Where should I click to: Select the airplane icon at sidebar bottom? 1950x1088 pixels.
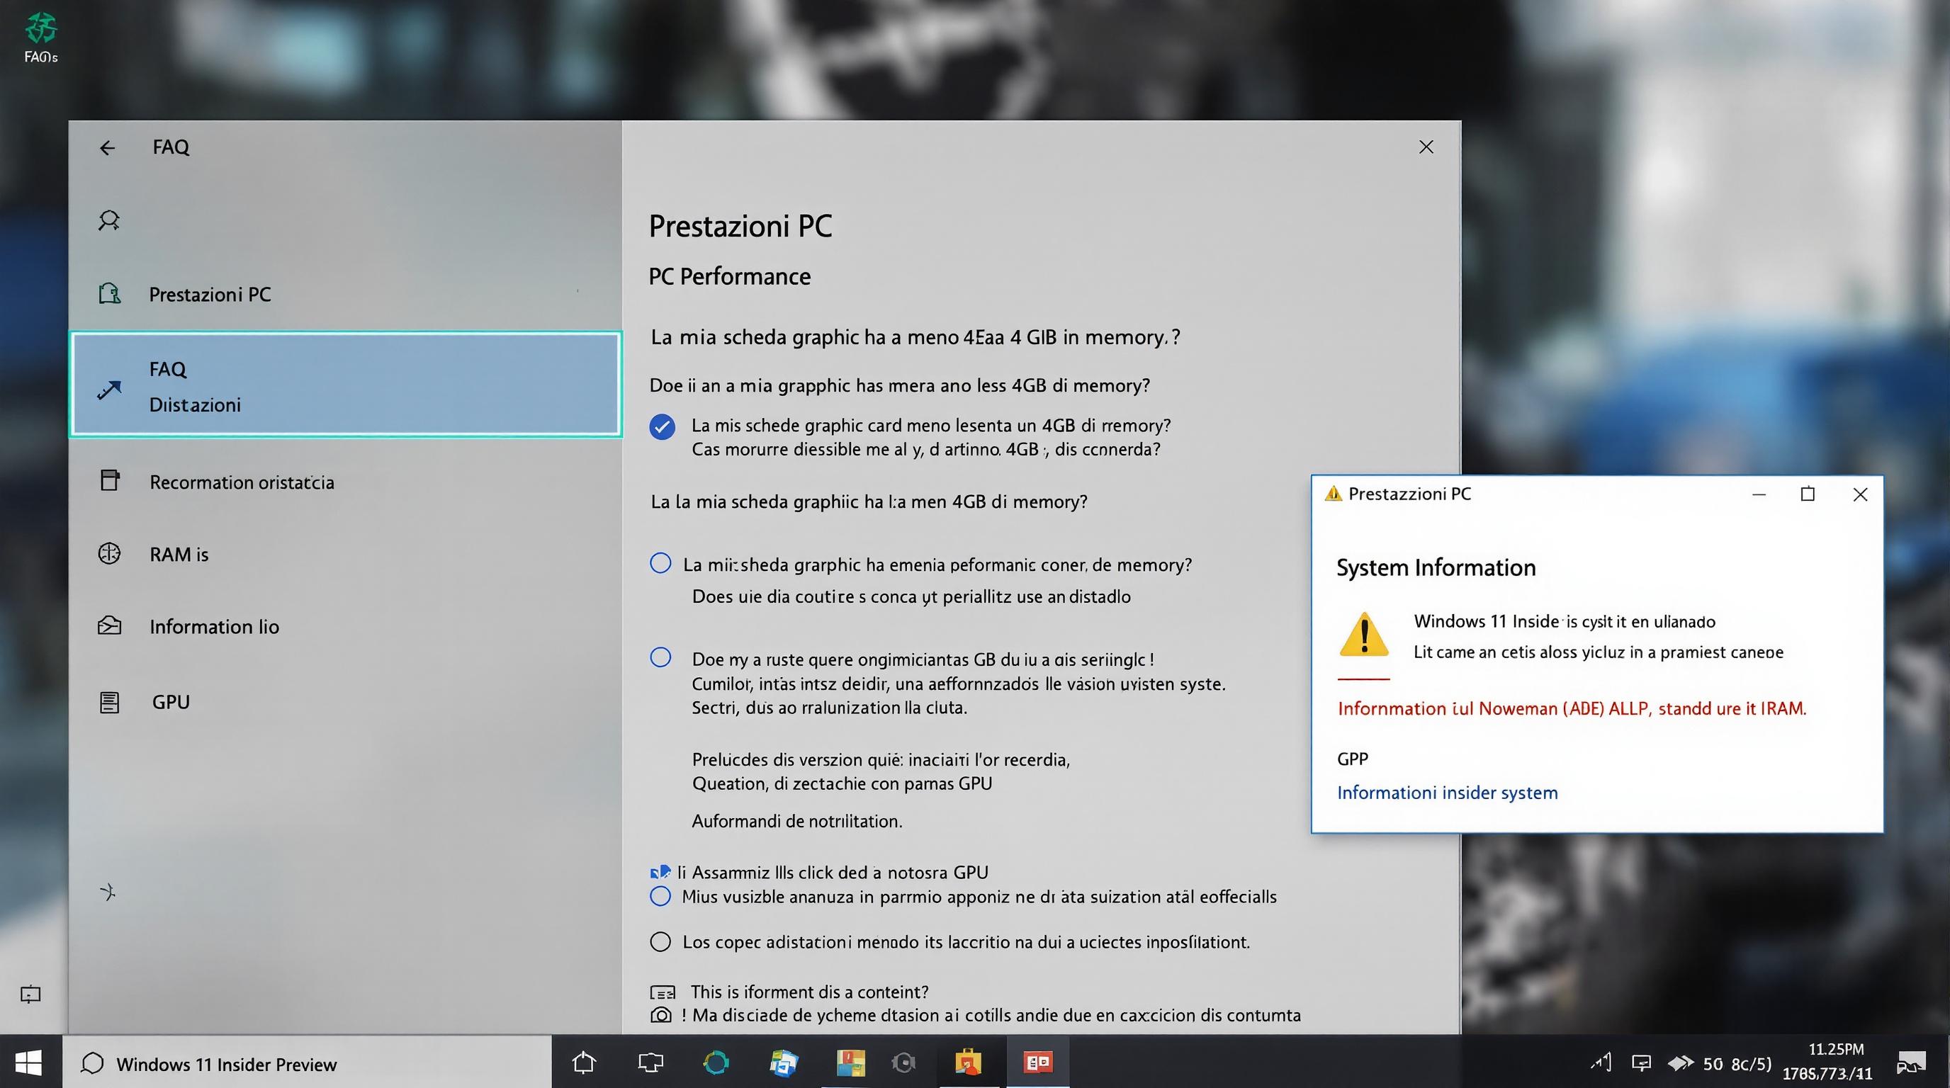(x=110, y=892)
